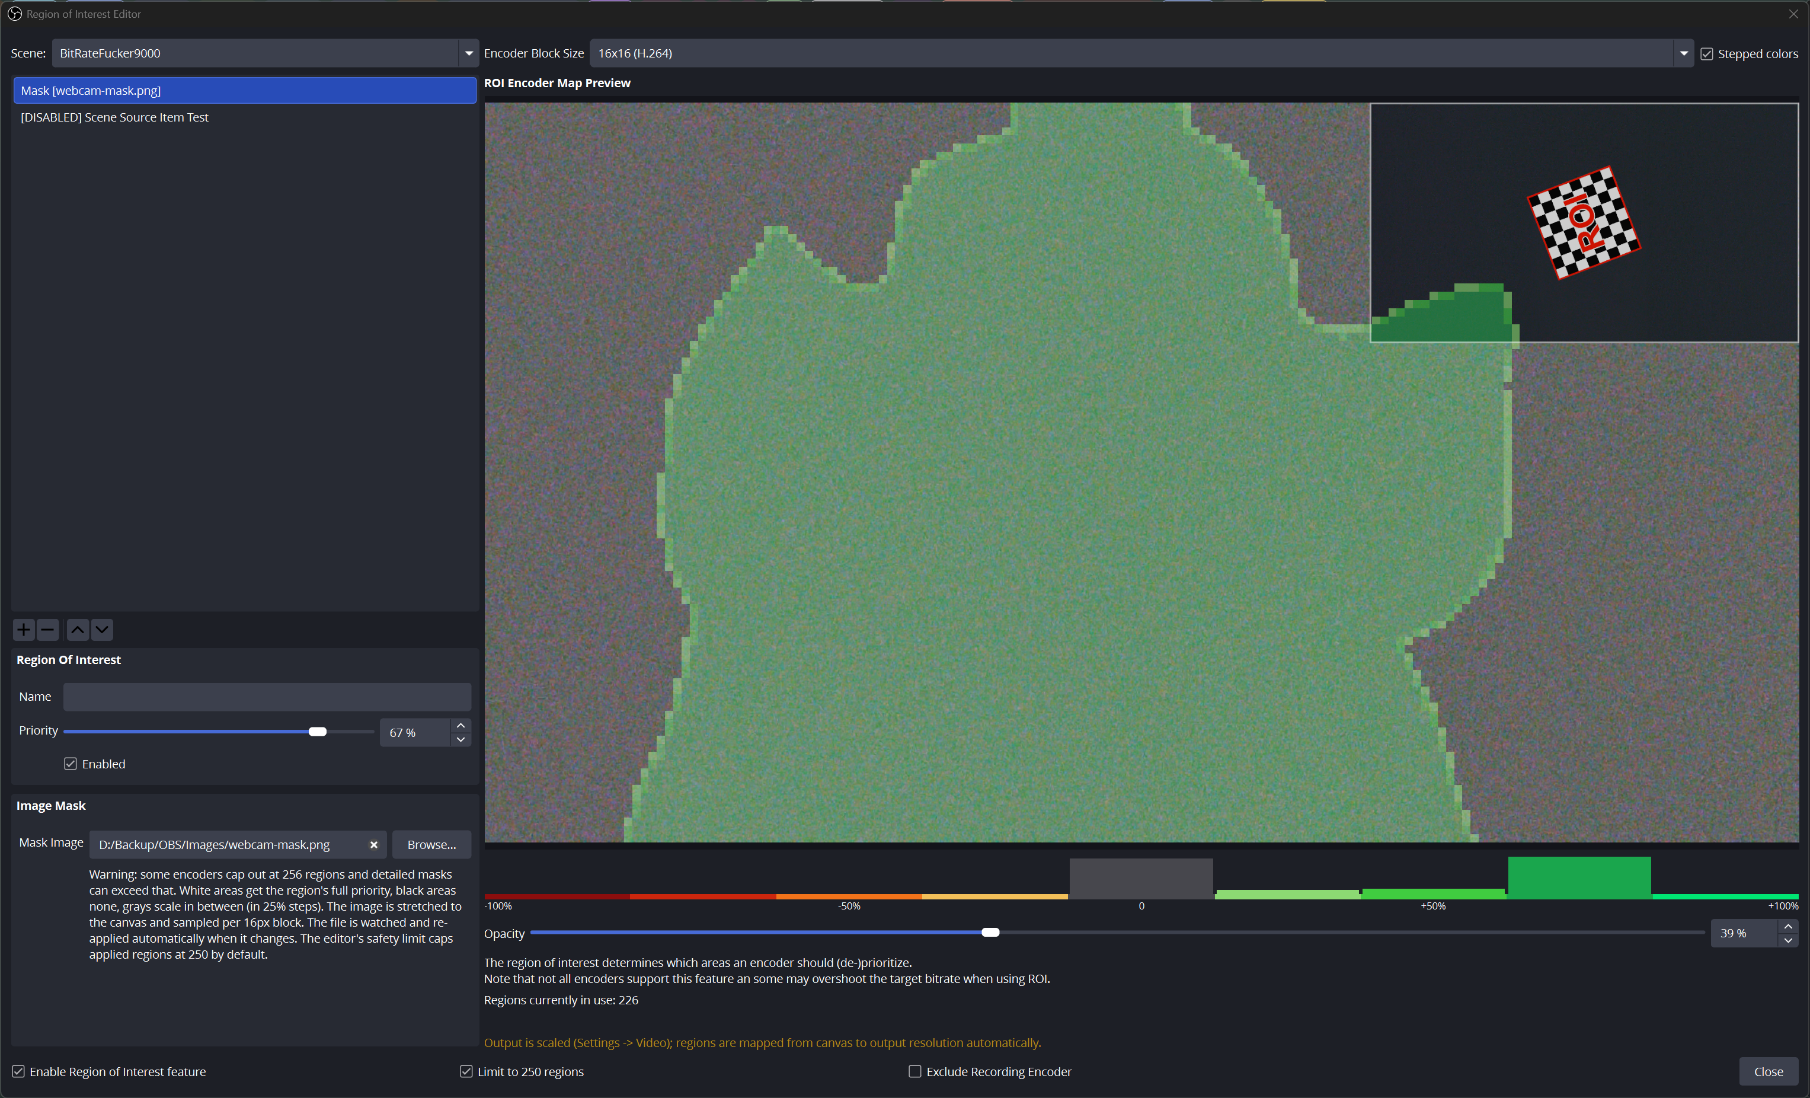Click the -100% label on the legend

[498, 906]
